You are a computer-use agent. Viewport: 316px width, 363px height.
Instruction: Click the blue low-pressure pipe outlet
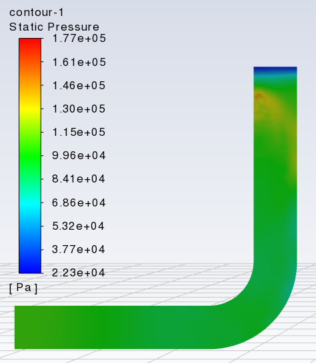point(275,71)
